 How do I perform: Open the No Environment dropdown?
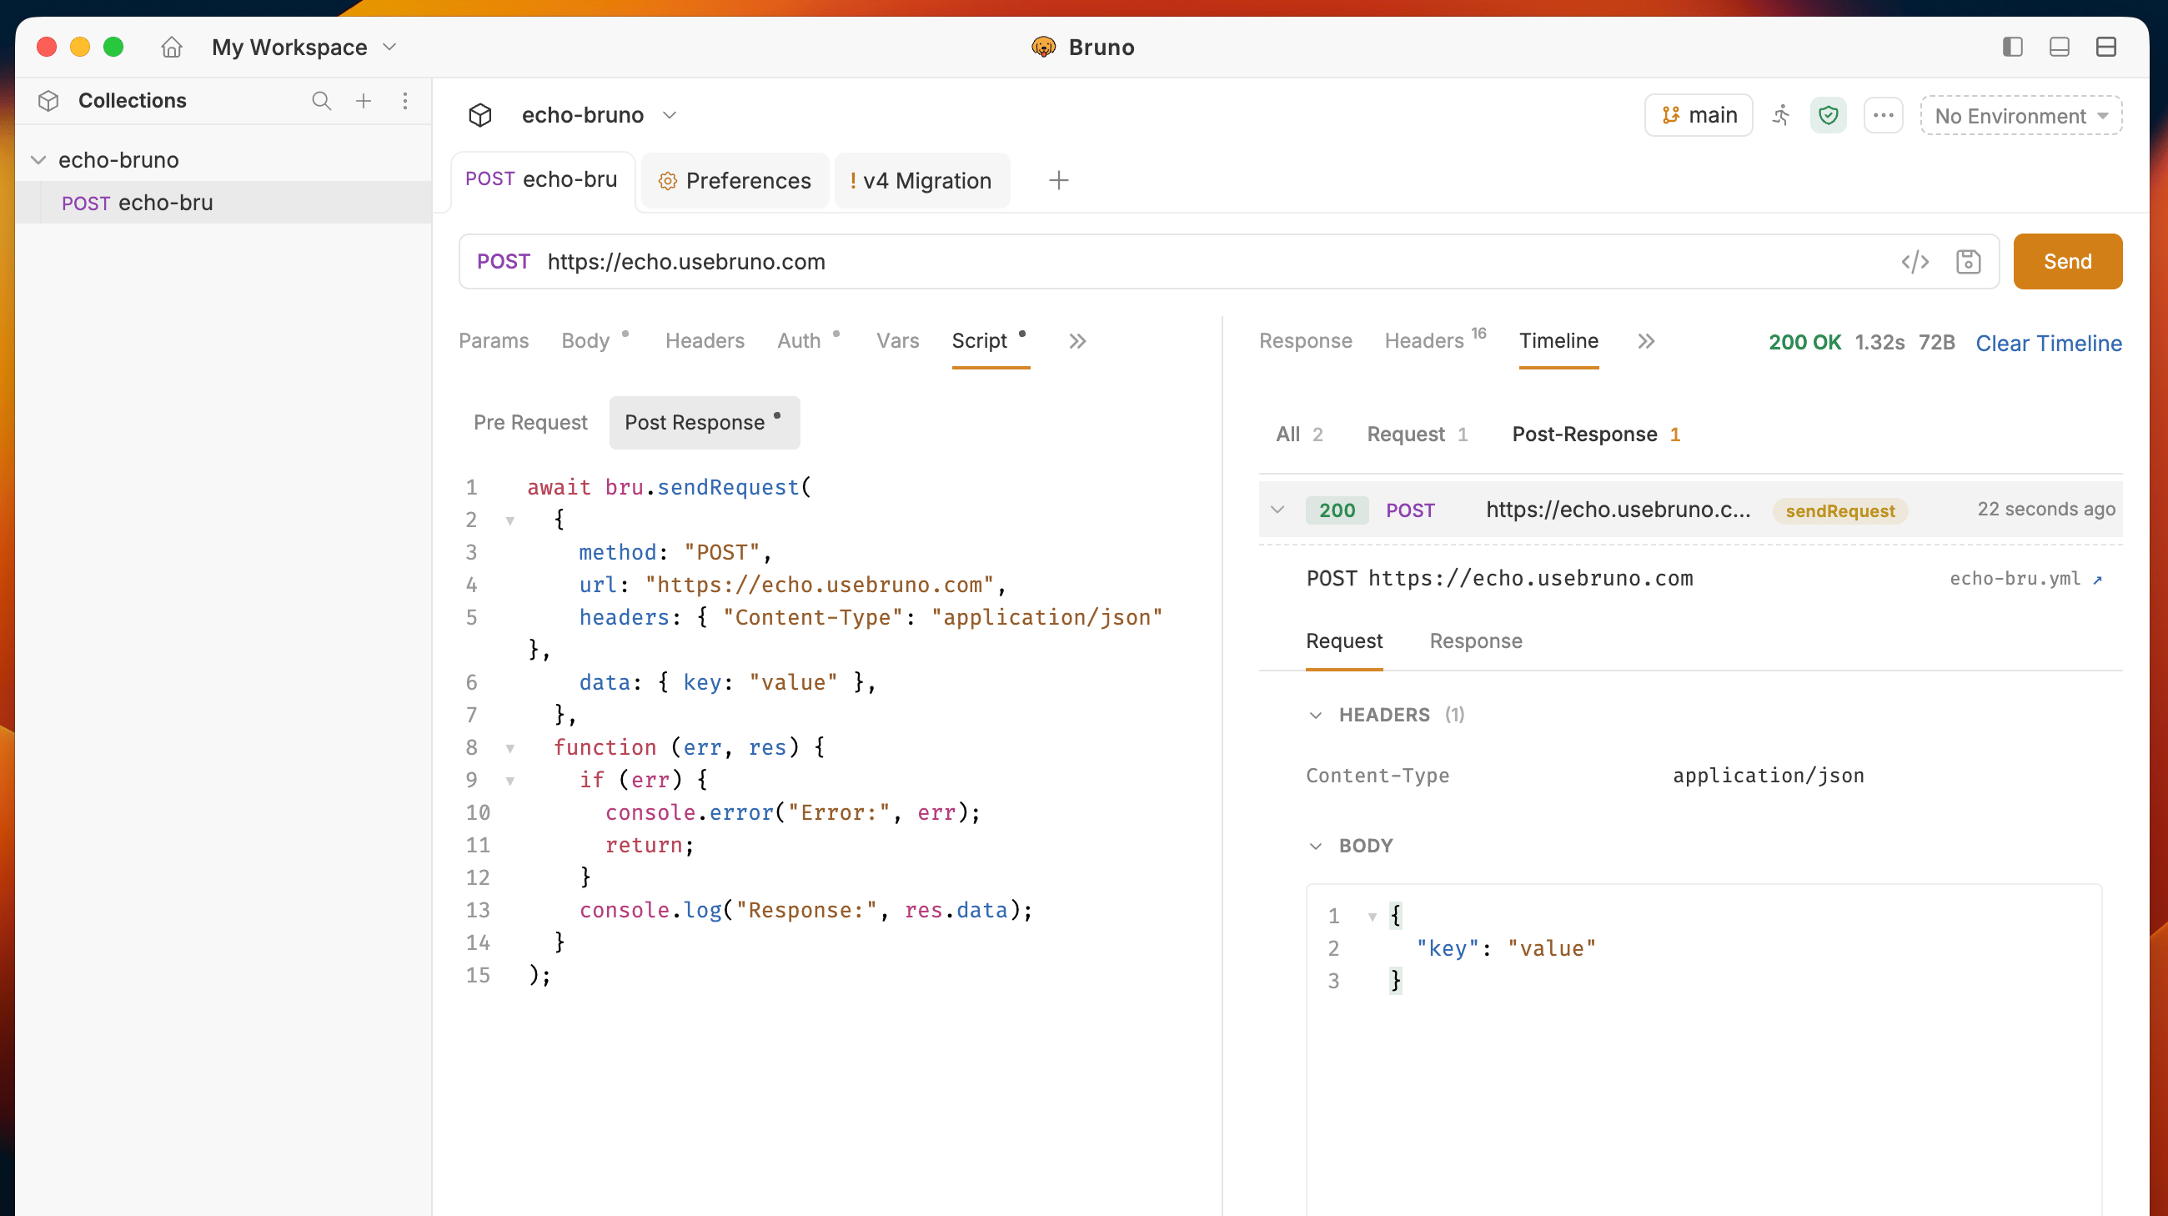(x=2020, y=115)
